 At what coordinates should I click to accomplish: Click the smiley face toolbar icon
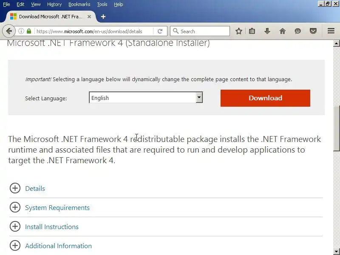point(298,31)
